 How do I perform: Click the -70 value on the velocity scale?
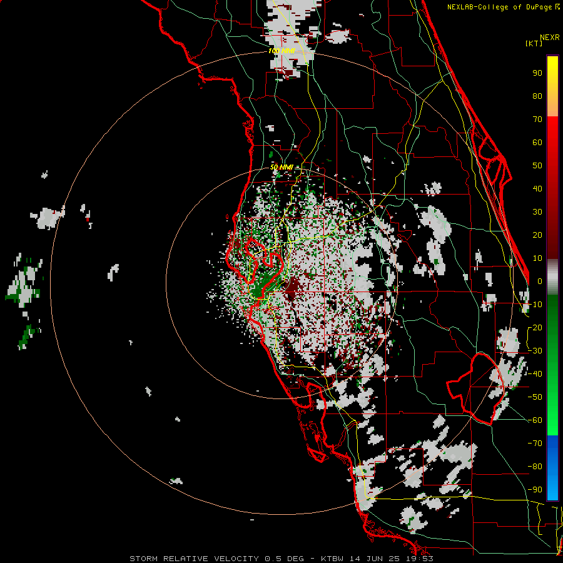535,443
